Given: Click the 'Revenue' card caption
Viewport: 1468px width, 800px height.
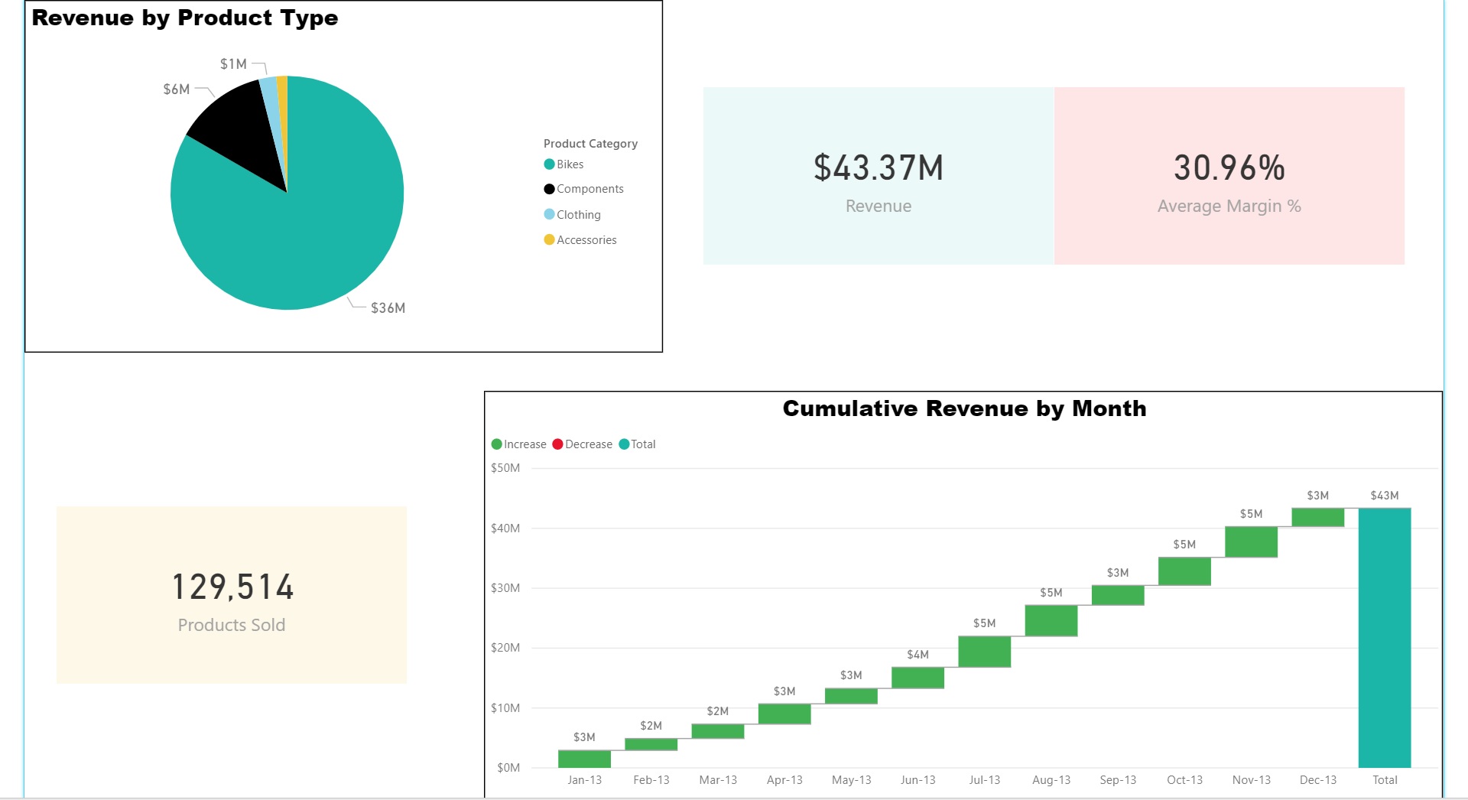Looking at the screenshot, I should point(879,207).
